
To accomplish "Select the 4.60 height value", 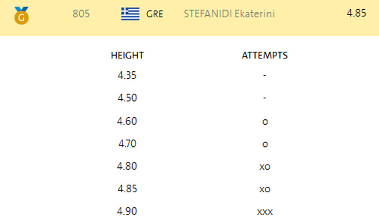I will (127, 121).
